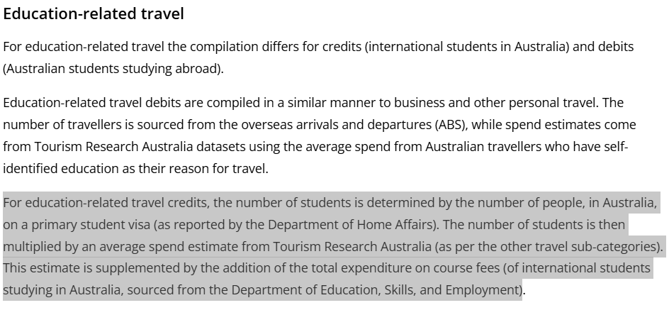Click the 'Education-related travel' heading
Viewport: 669px width, 310px height.
tap(94, 13)
